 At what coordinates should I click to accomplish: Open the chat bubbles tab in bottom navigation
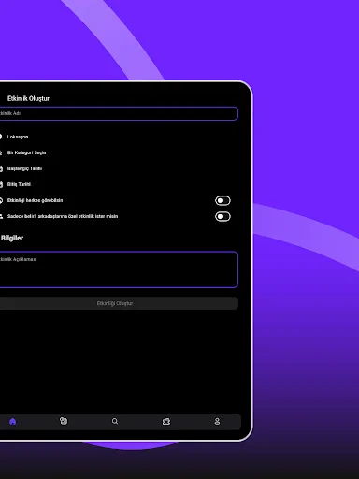[x=64, y=421]
